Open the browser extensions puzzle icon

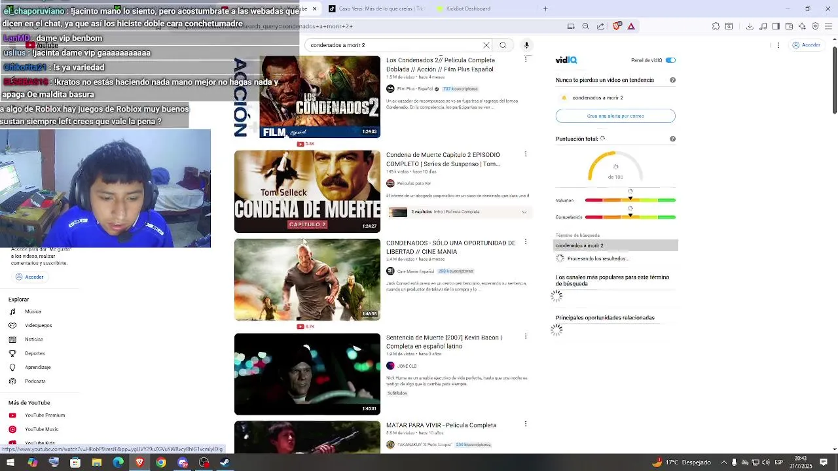[716, 26]
